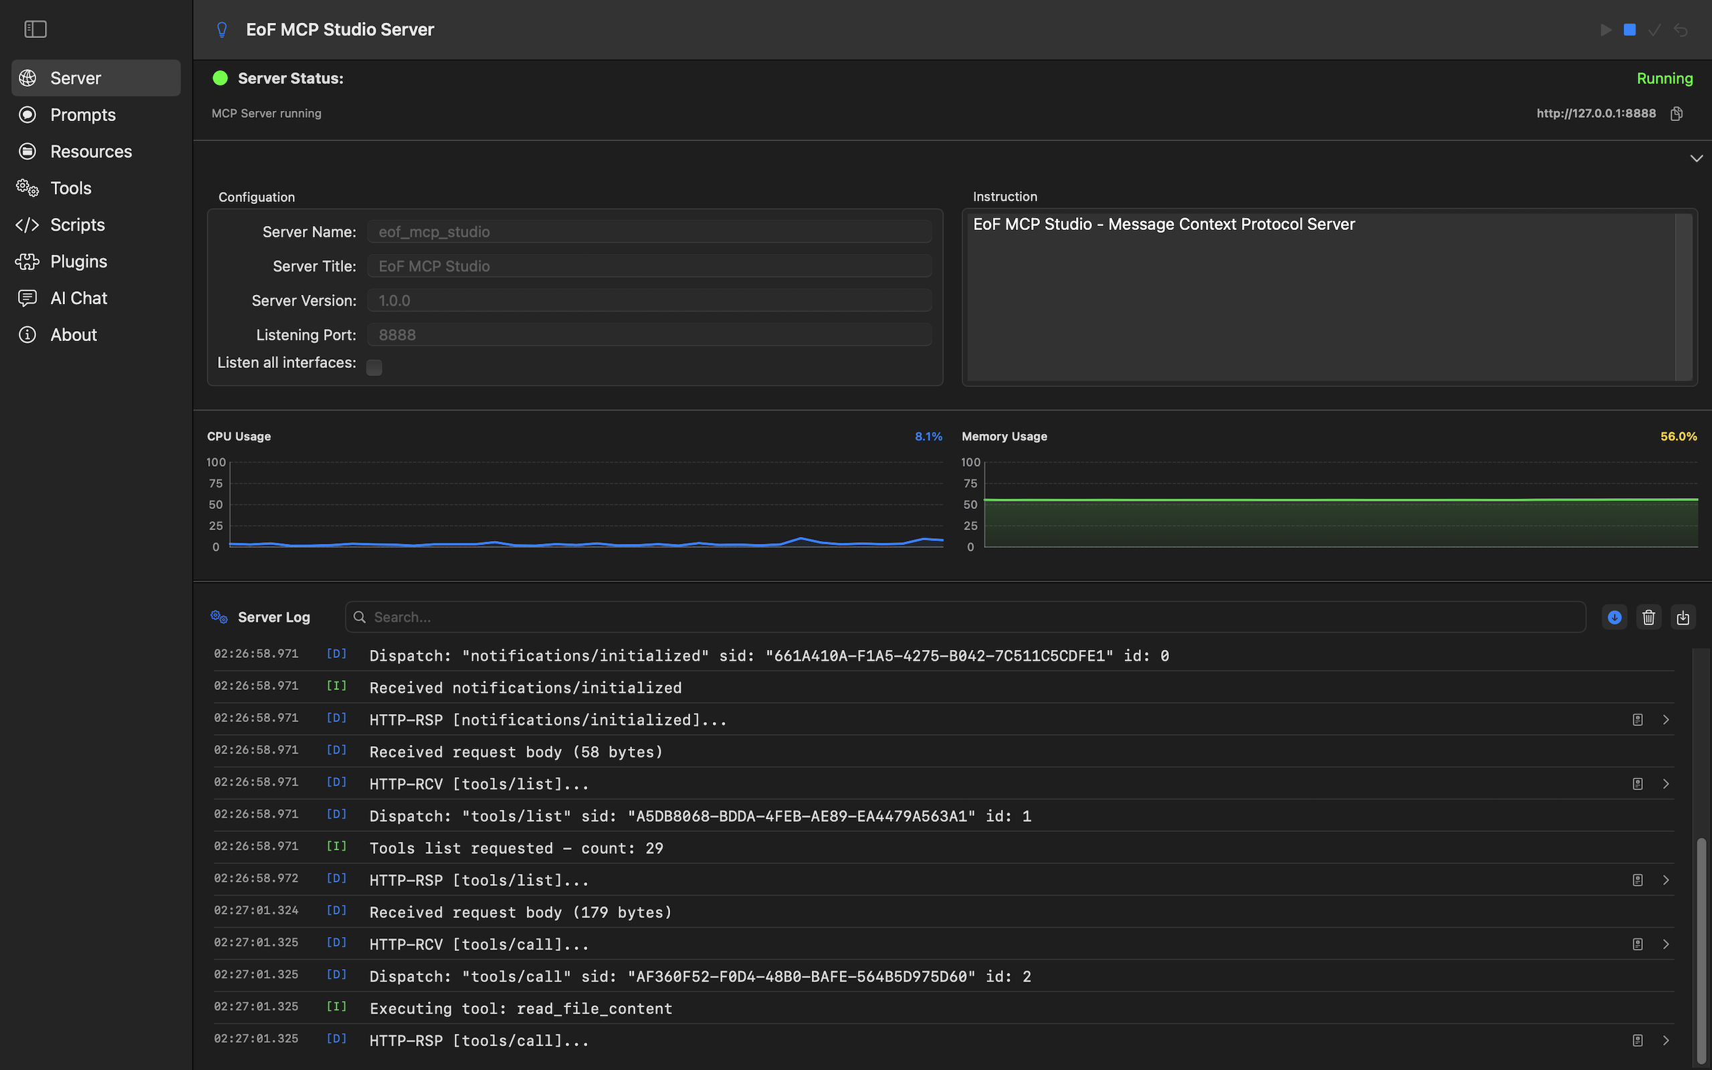Expand the HTTP-RSP tools/list log entry
Screen dimensions: 1712x1070
click(1666, 880)
